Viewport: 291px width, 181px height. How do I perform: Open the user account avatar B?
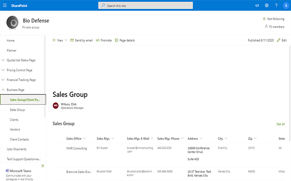coord(286,5)
